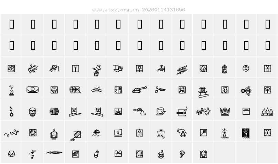The image size is (278, 164).
Task: Select the burning match glyph
Action: (11, 112)
